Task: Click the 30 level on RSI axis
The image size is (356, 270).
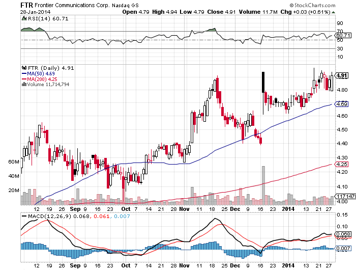Action: [340, 49]
